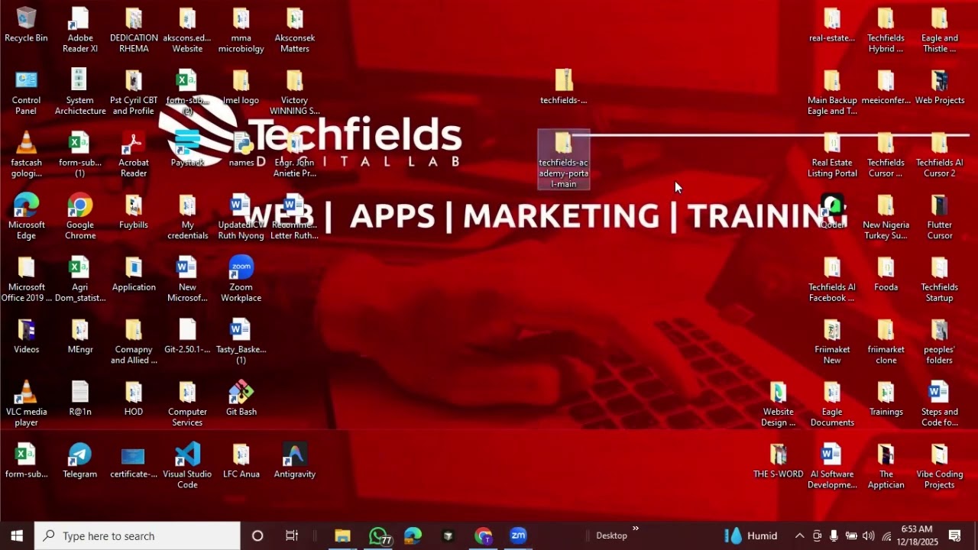Viewport: 978px width, 550px height.
Task: Open the Windows Start menu
Action: 17,535
